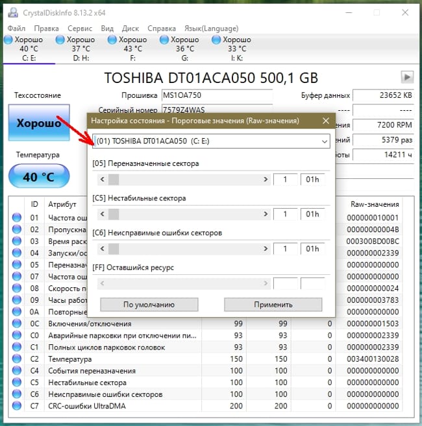Open the disk selection dropdown in dialog
Viewport: 422px width, 426px height.
pyautogui.click(x=211, y=141)
